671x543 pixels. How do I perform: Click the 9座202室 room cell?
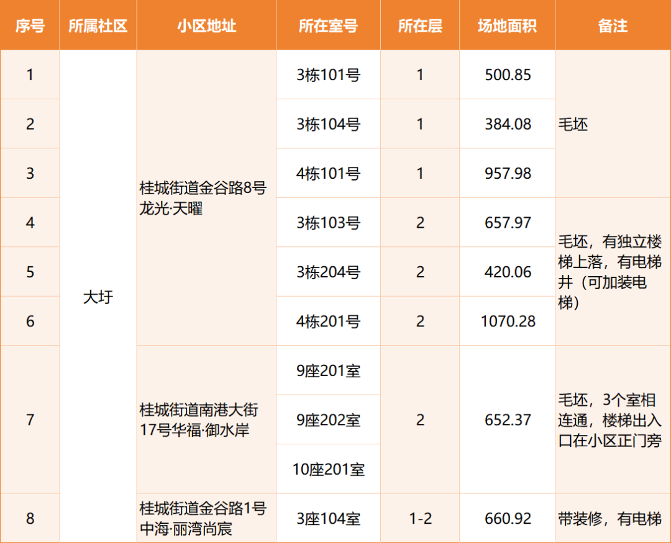tap(328, 420)
